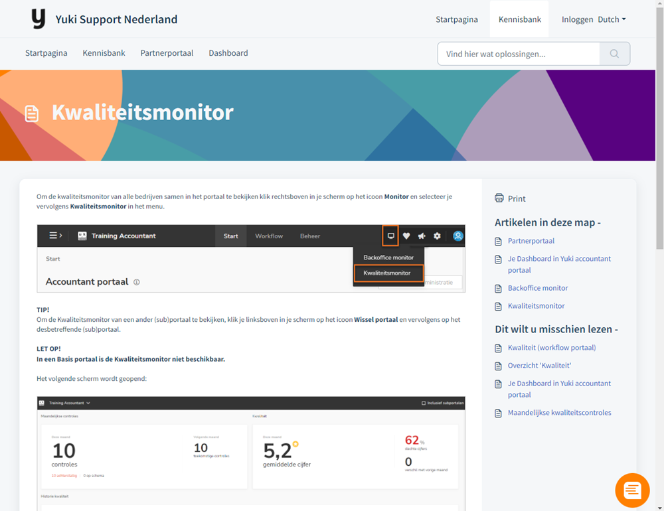
Task: Click Yuki Support Nederland site title
Action: 116,19
